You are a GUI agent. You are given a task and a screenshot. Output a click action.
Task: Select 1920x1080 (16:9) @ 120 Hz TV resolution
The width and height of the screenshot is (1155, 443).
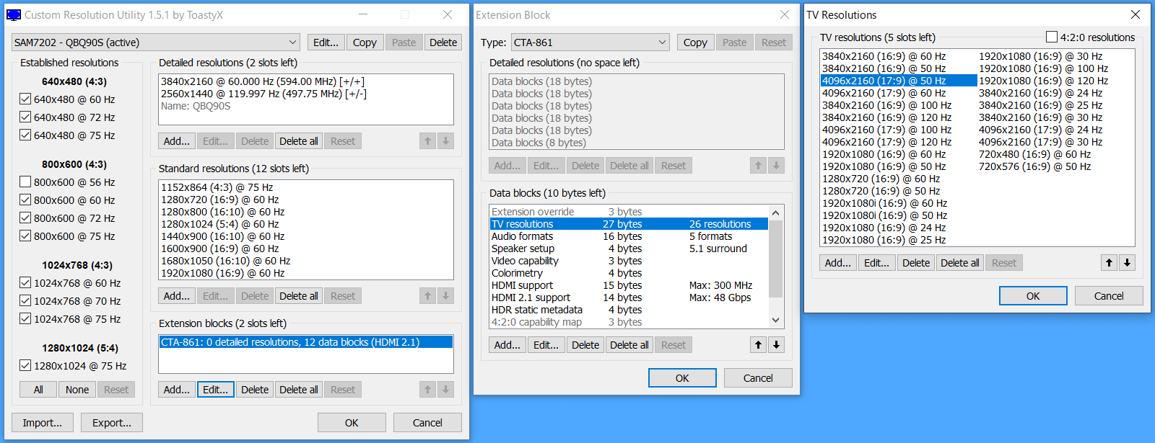(1043, 81)
